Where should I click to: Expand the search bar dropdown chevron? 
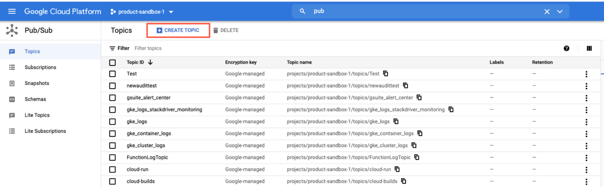pos(560,11)
